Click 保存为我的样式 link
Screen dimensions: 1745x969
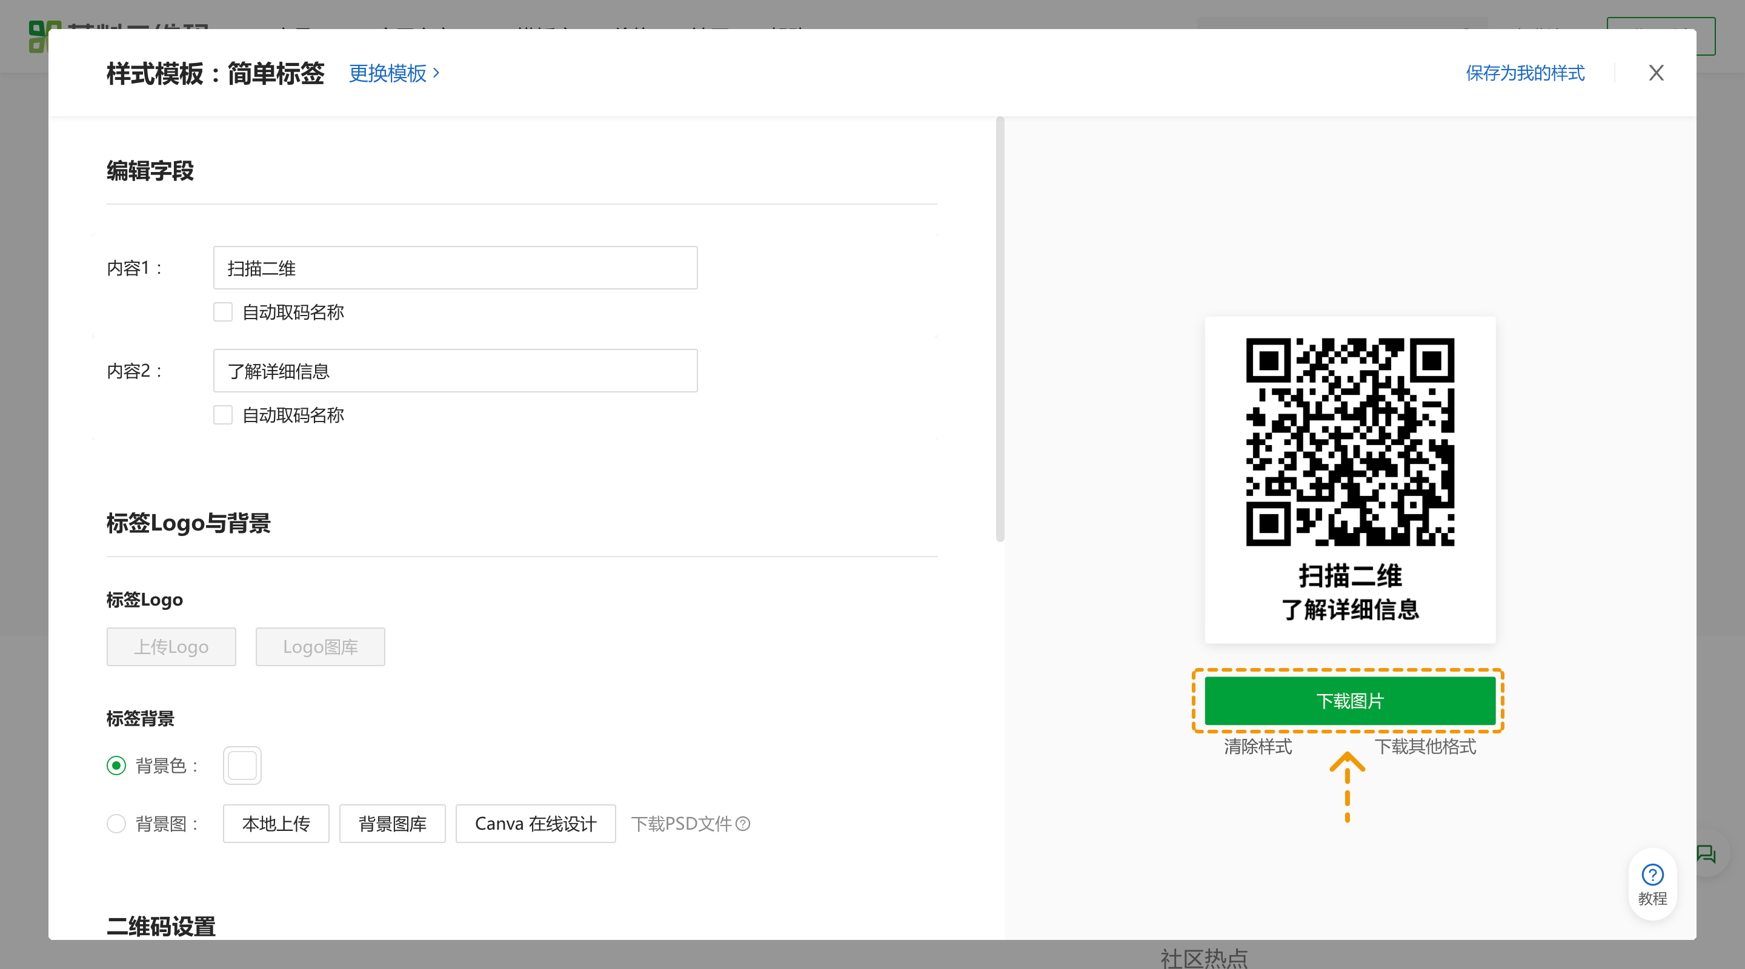click(1525, 73)
